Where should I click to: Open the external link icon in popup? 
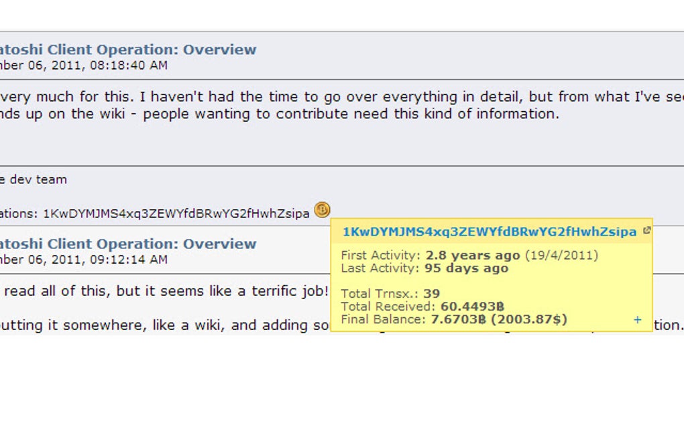646,231
